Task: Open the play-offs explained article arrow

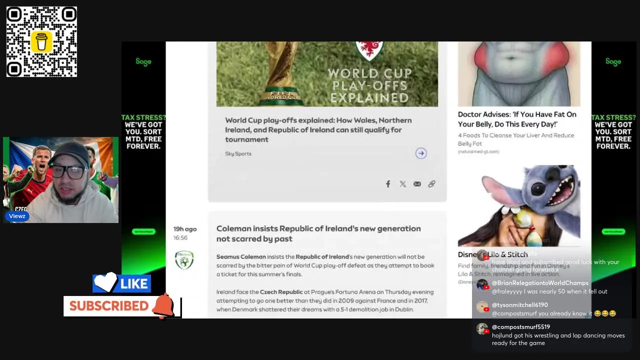Action: click(421, 153)
